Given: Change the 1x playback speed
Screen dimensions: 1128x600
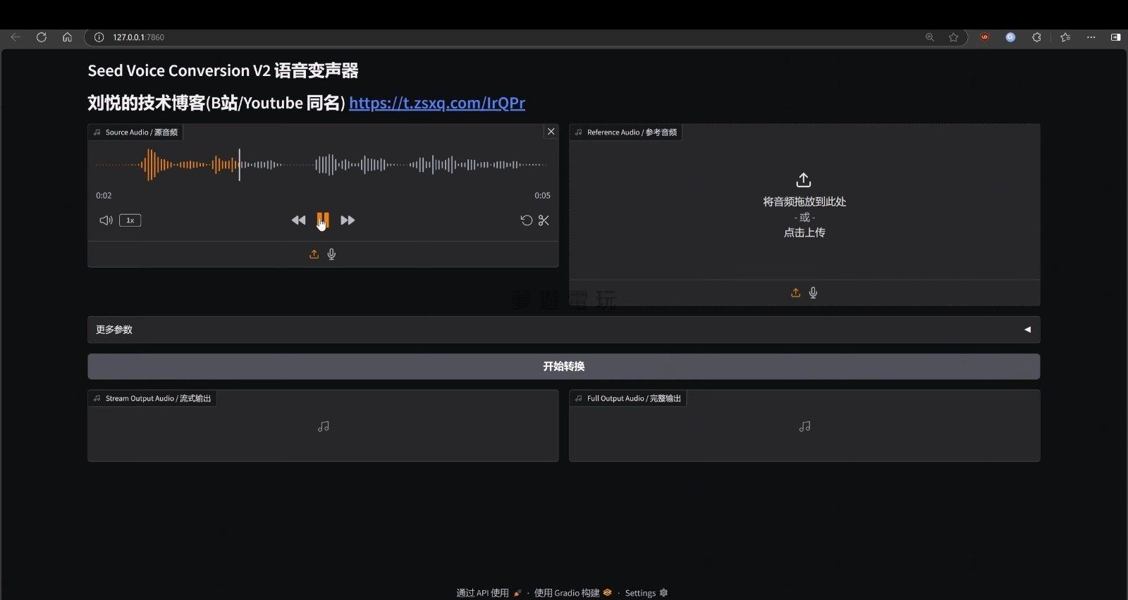Looking at the screenshot, I should click(x=130, y=220).
